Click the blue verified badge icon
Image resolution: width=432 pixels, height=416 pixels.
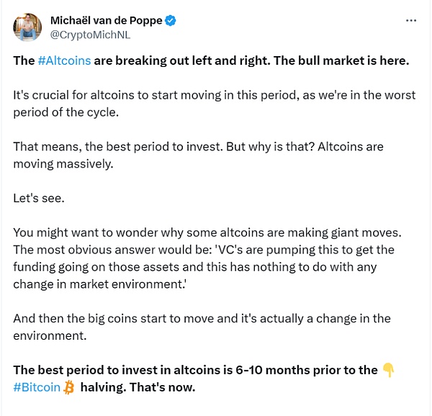171,21
